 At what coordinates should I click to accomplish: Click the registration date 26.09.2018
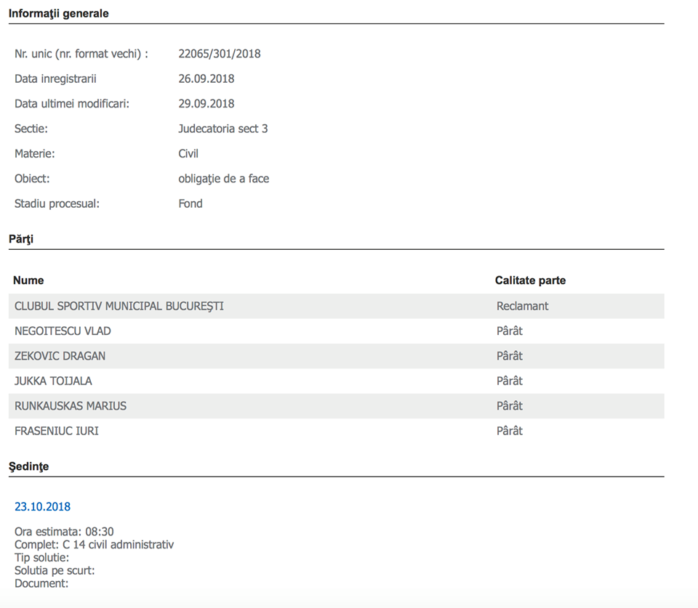(x=206, y=78)
